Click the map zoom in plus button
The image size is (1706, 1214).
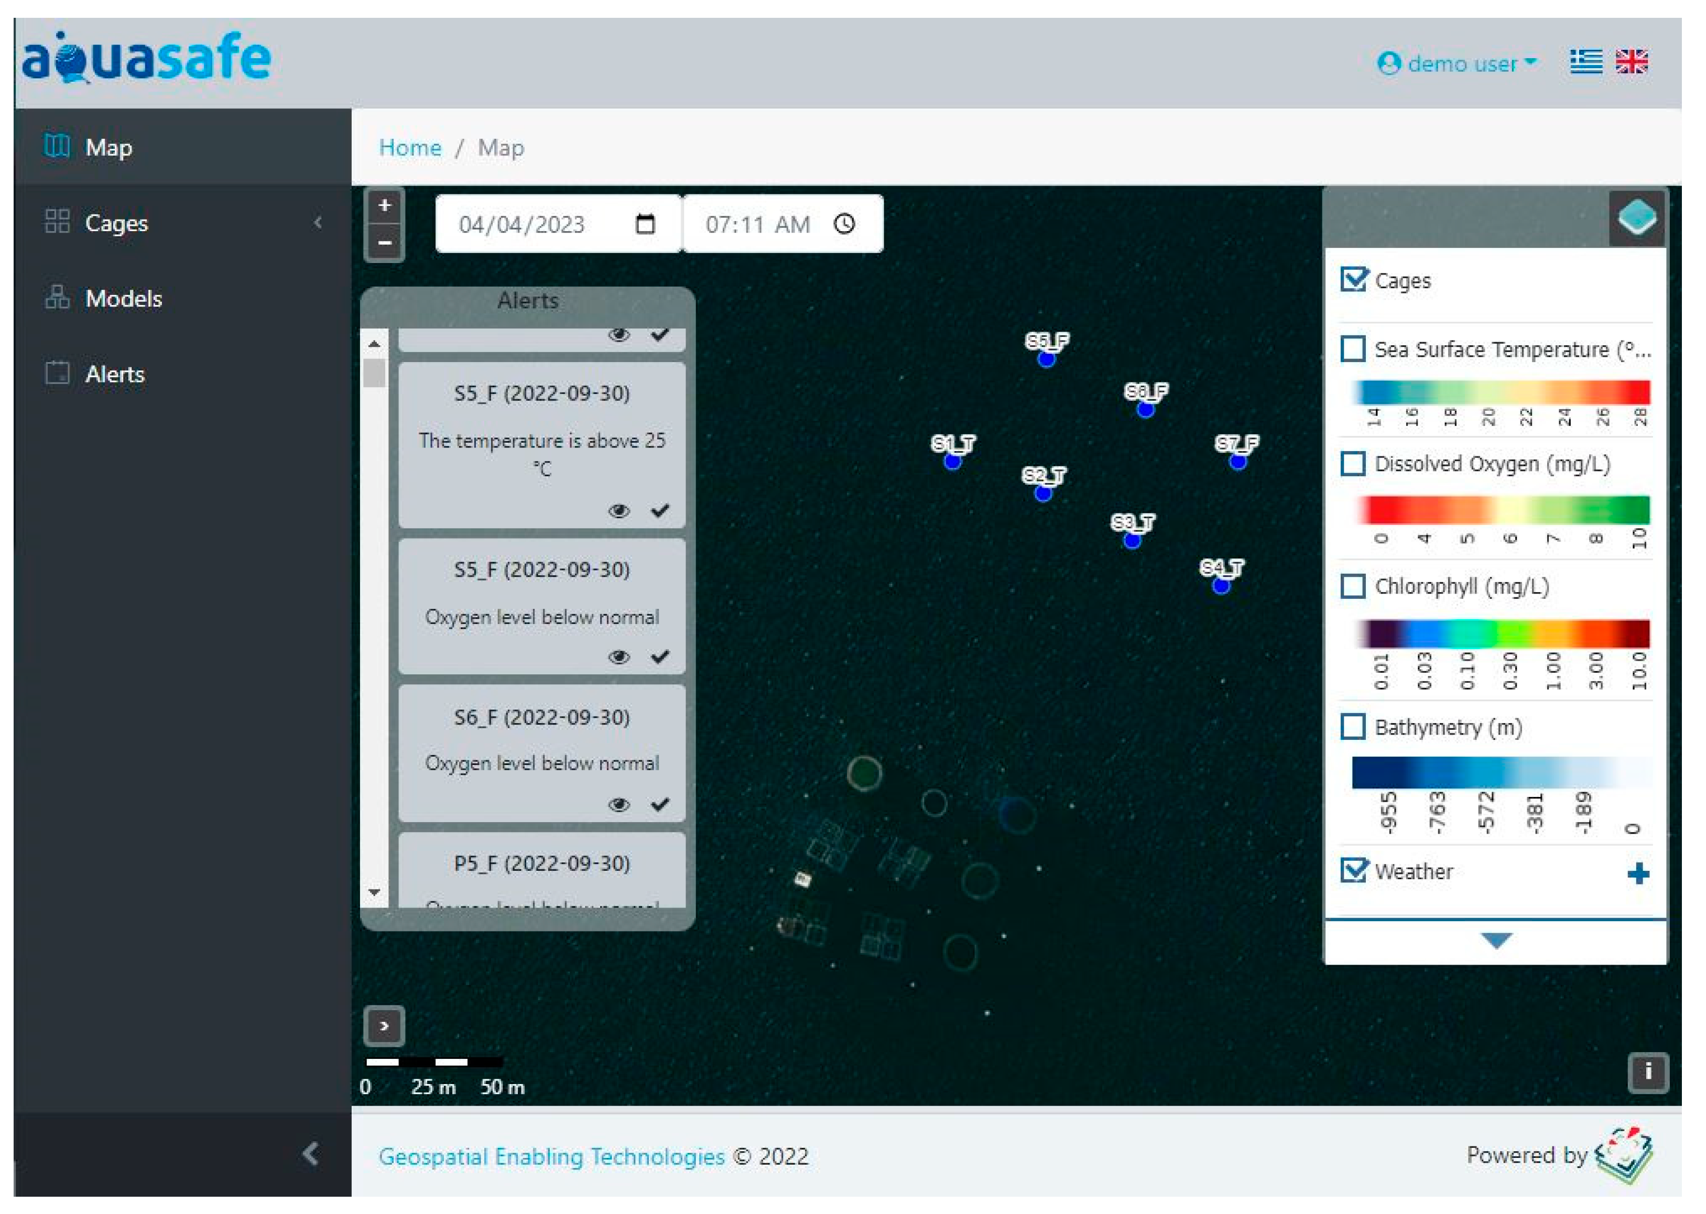point(384,205)
